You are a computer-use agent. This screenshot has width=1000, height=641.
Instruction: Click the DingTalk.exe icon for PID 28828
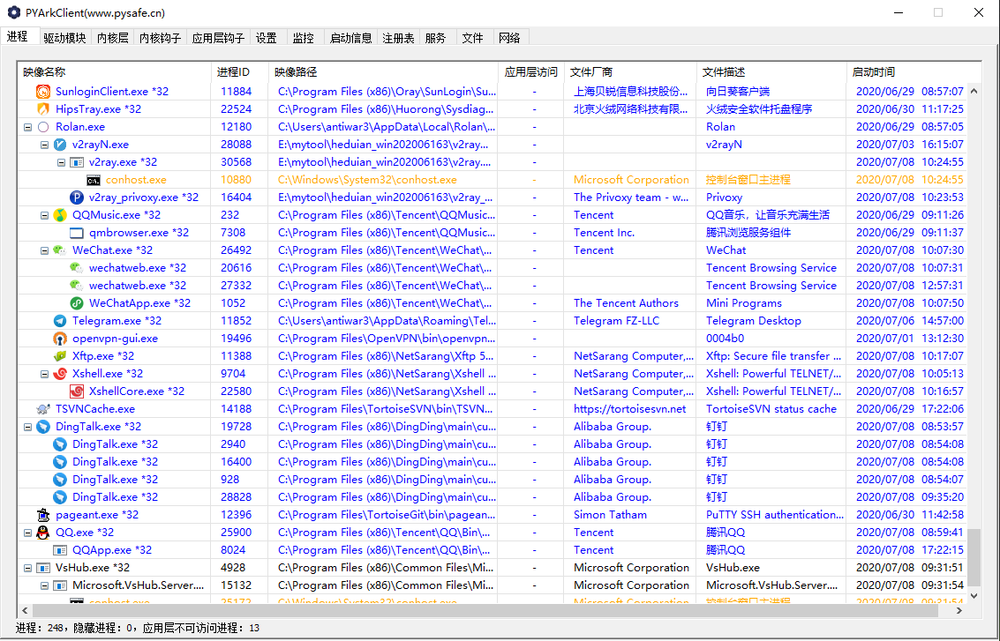click(60, 497)
